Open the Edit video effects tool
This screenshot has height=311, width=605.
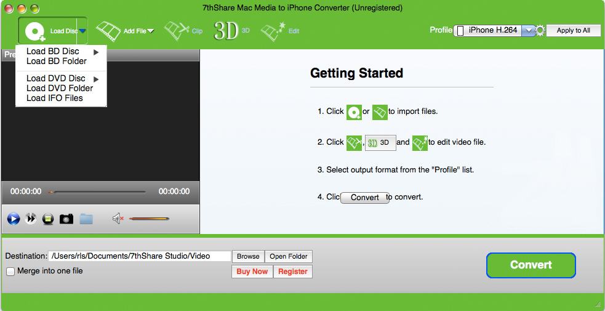pyautogui.click(x=273, y=31)
